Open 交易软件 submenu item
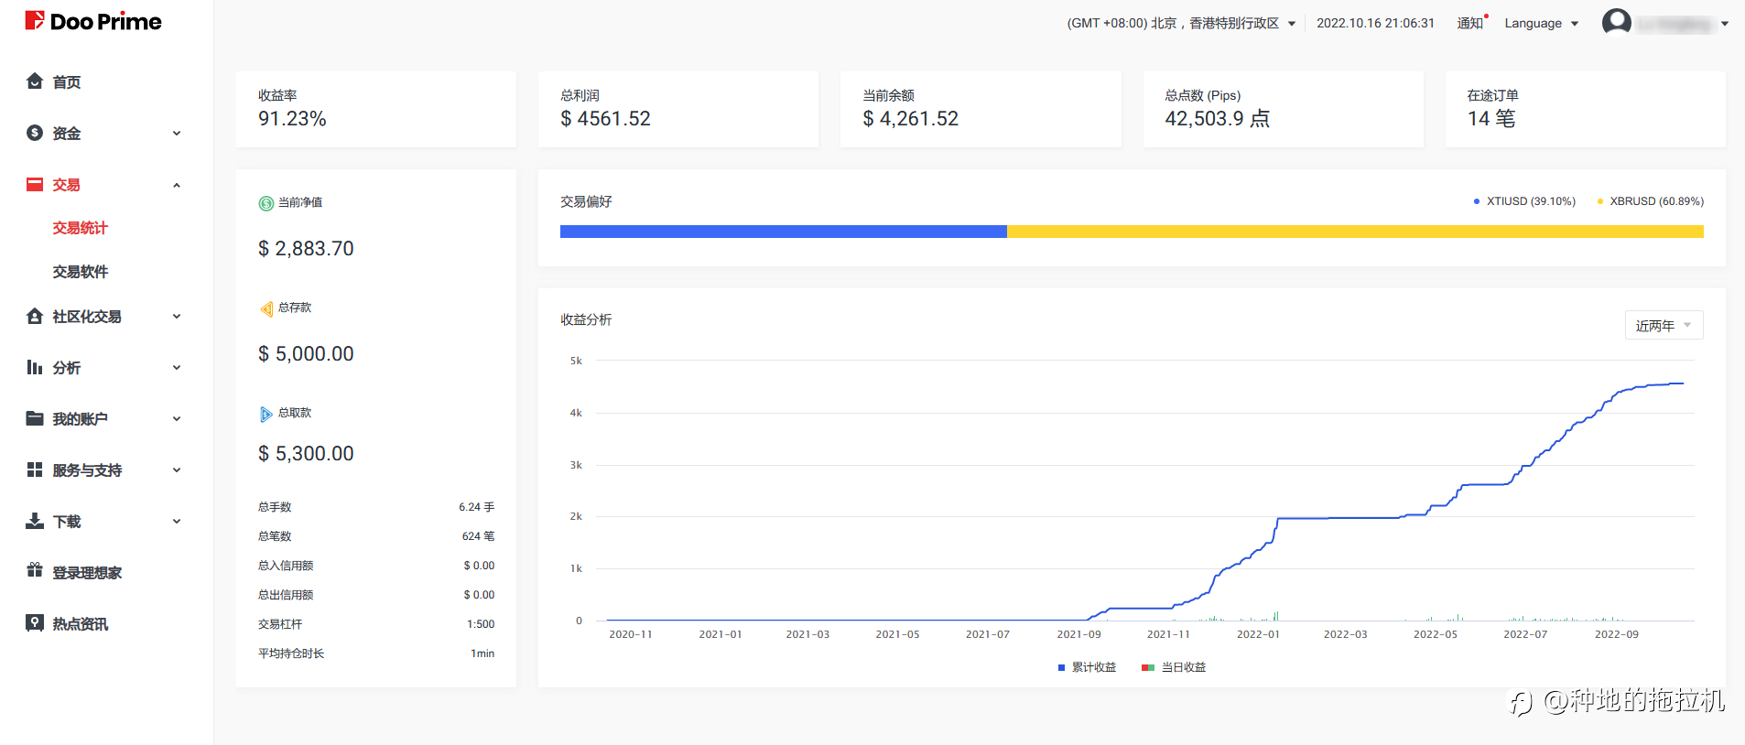This screenshot has height=745, width=1745. (x=81, y=272)
